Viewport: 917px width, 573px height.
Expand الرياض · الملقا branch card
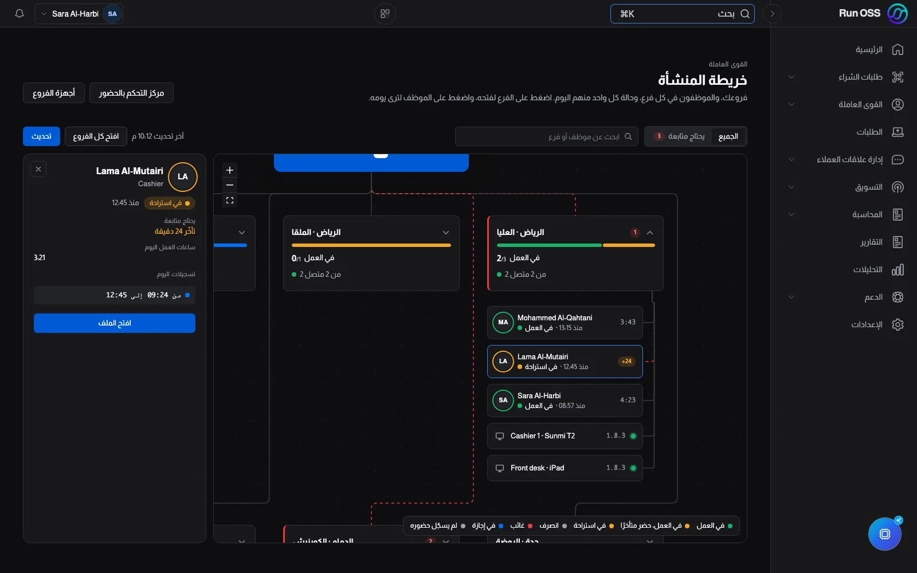coord(446,233)
